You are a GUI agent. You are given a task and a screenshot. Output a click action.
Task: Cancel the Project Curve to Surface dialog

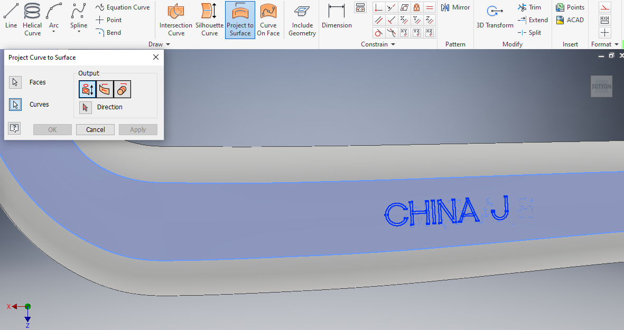95,129
